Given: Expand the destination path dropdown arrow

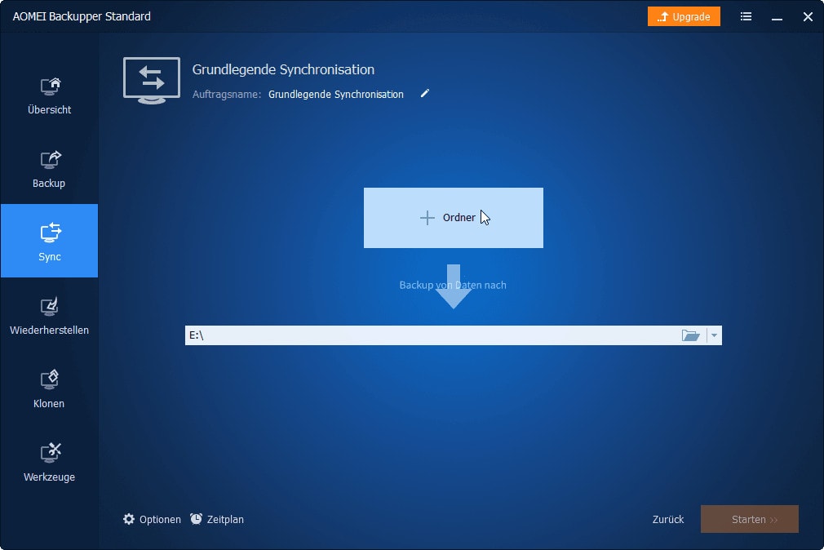Looking at the screenshot, I should (714, 335).
